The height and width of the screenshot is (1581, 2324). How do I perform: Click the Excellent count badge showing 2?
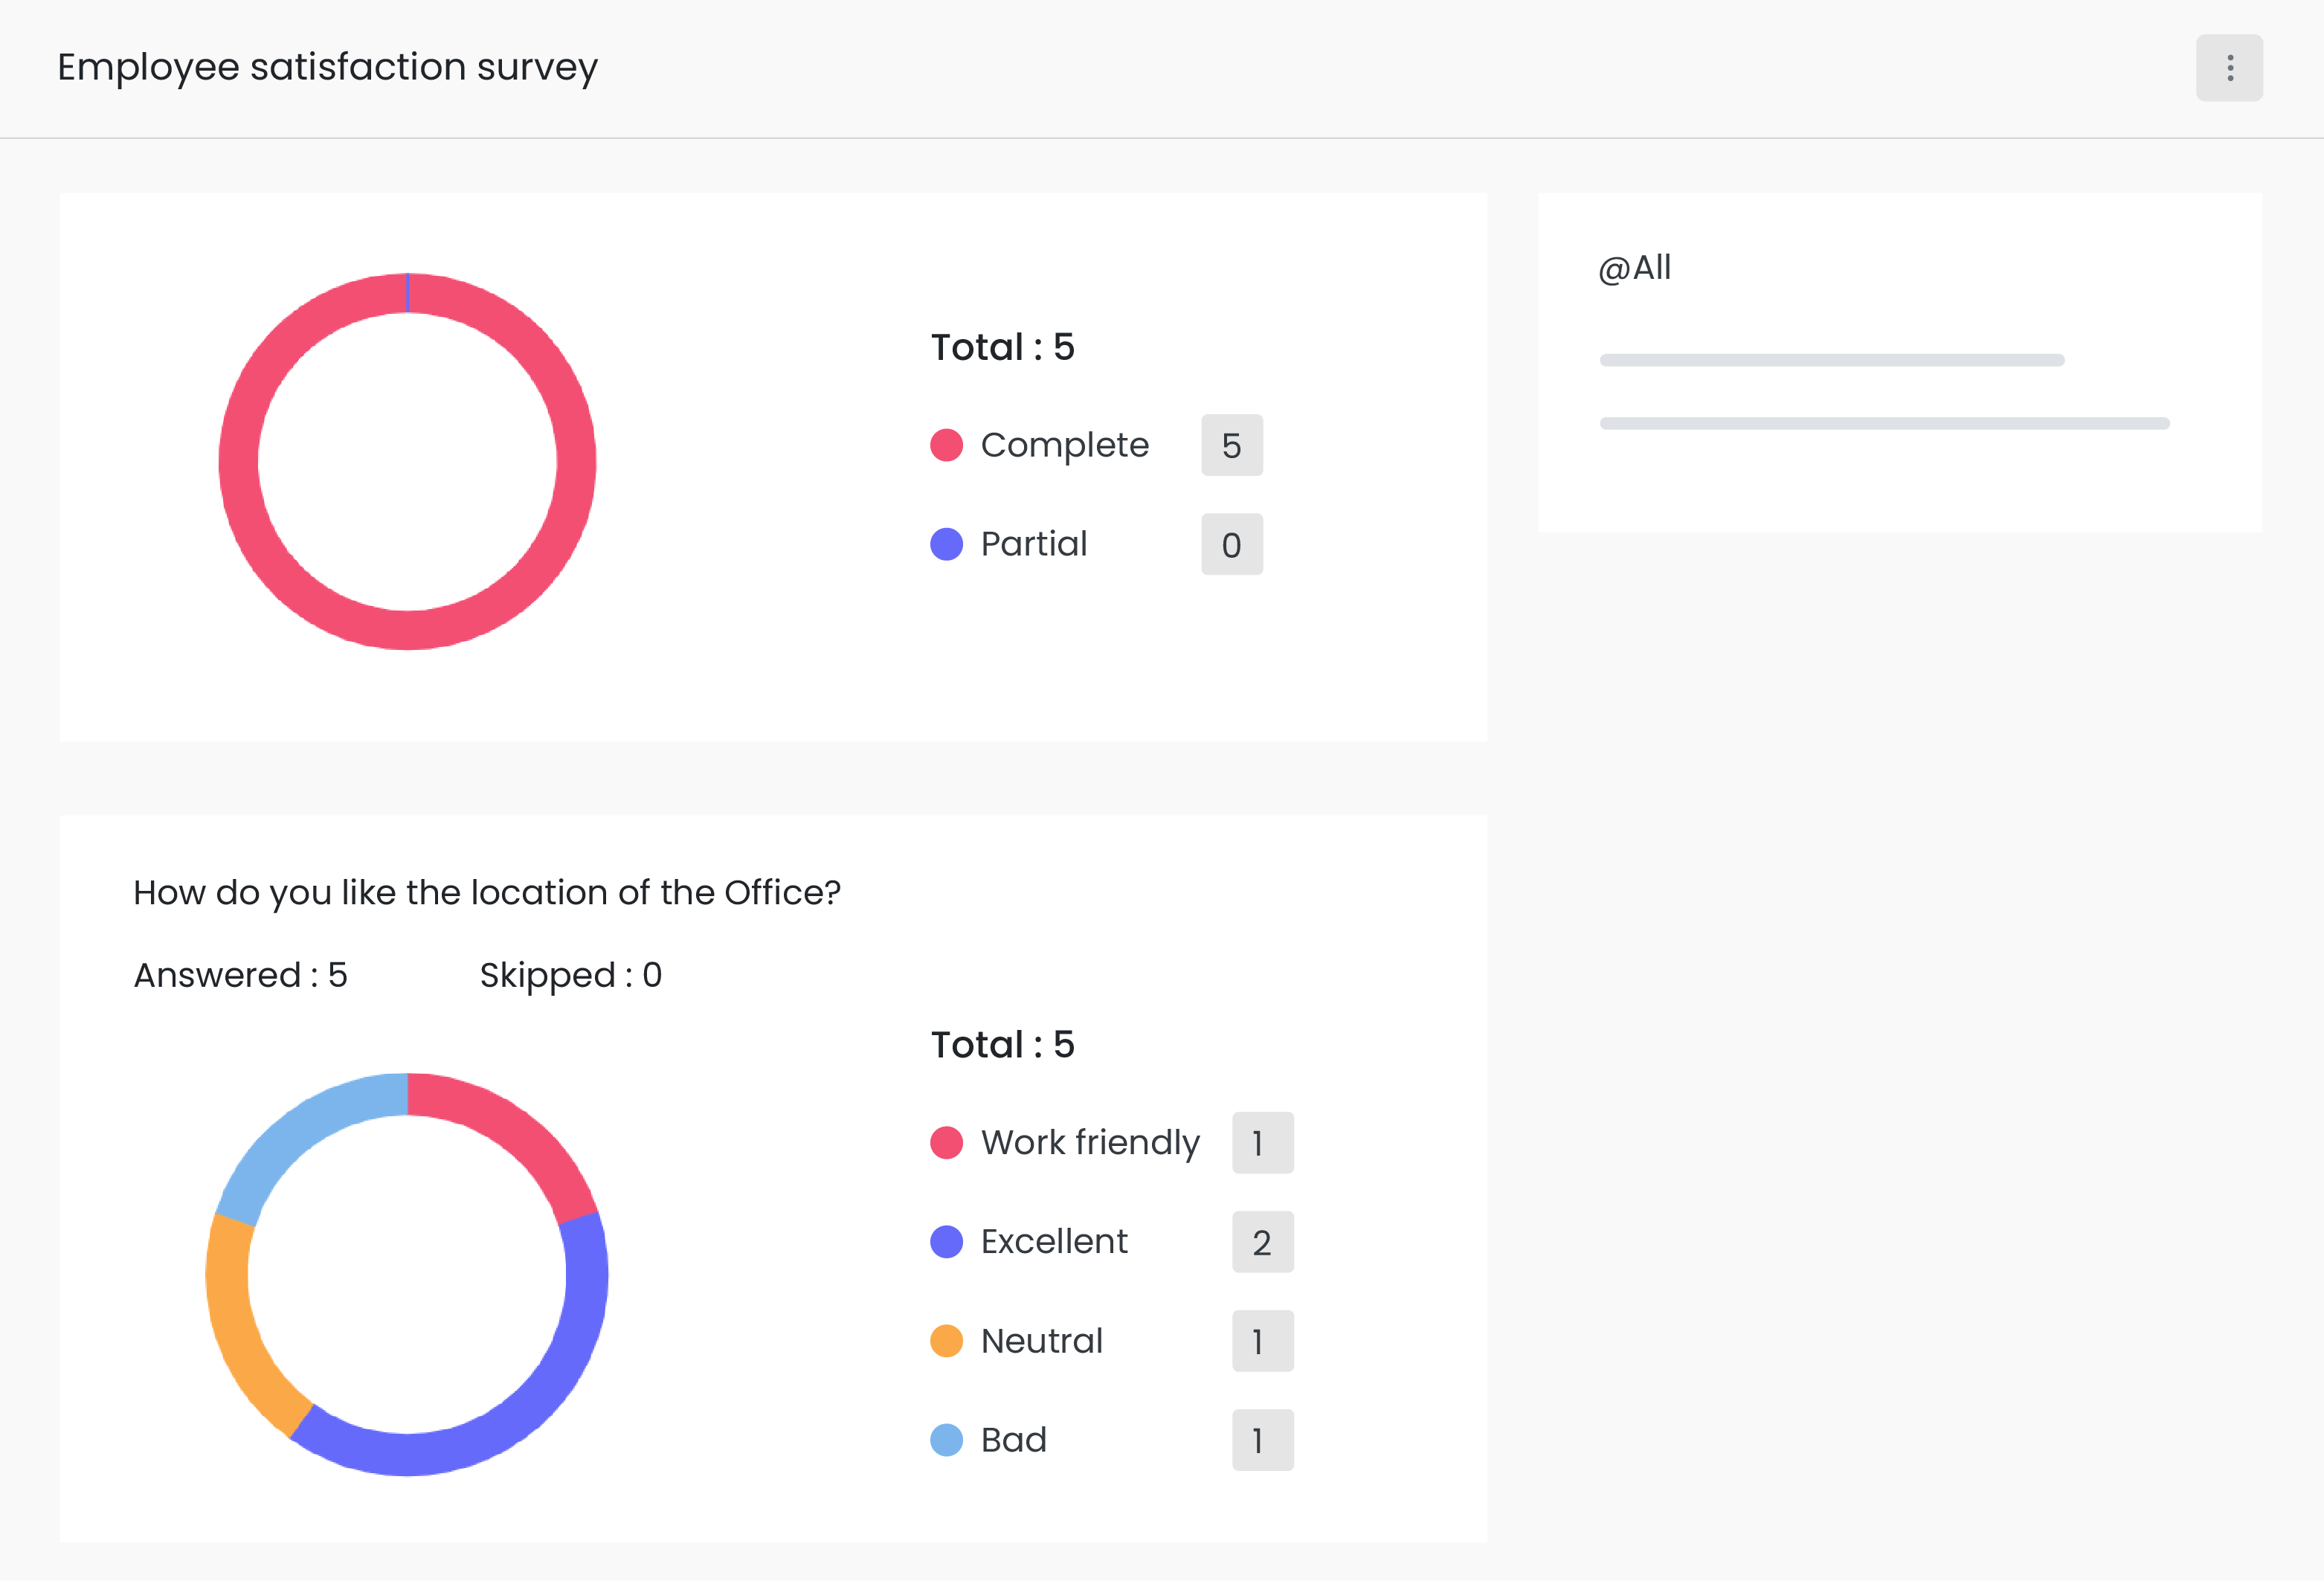(1262, 1241)
